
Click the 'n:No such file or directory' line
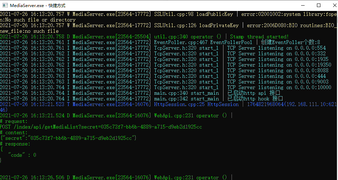tap(38, 20)
